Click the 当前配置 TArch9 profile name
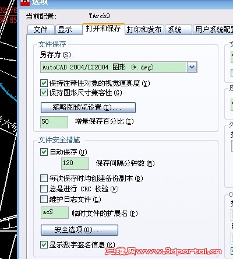The width and height of the screenshot is (233, 259). coord(99,16)
